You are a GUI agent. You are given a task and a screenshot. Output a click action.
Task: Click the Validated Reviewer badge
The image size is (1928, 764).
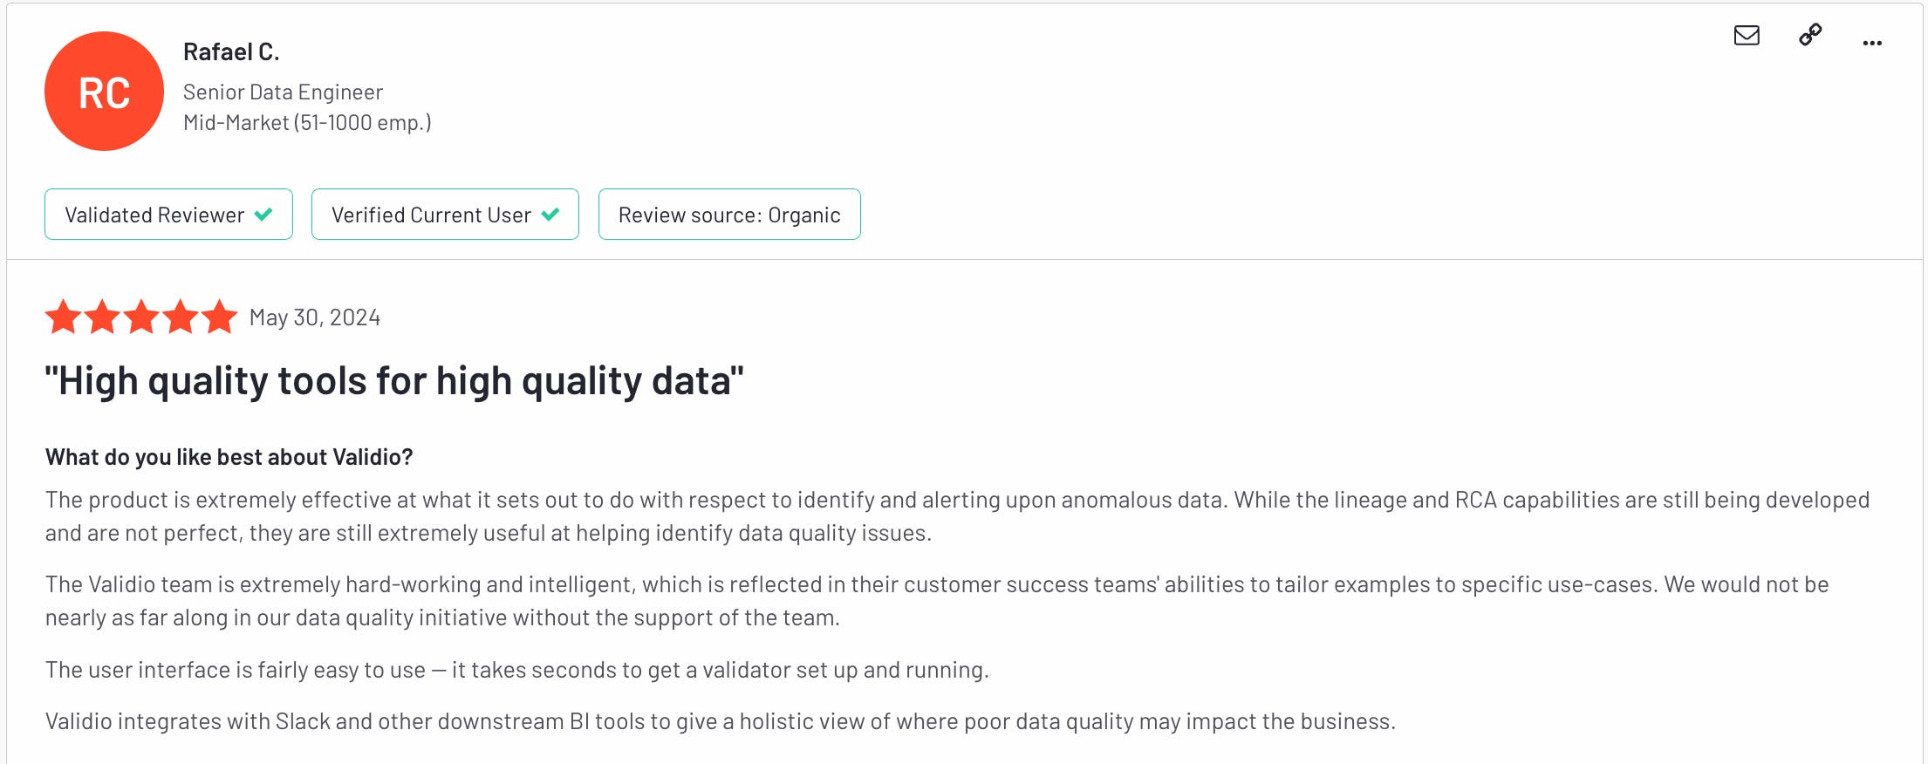168,215
